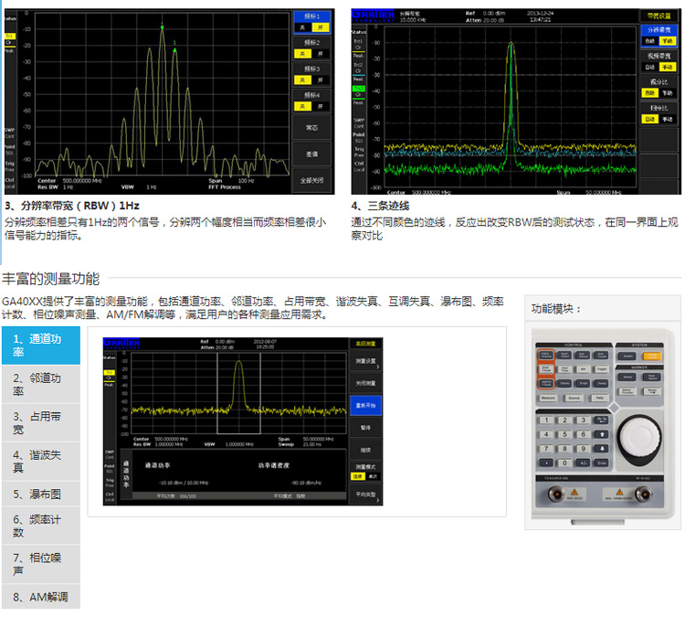Screen dimensions: 685x617
Task: Toggle 分辨带宽 auto/manual setting
Action: tap(658, 41)
